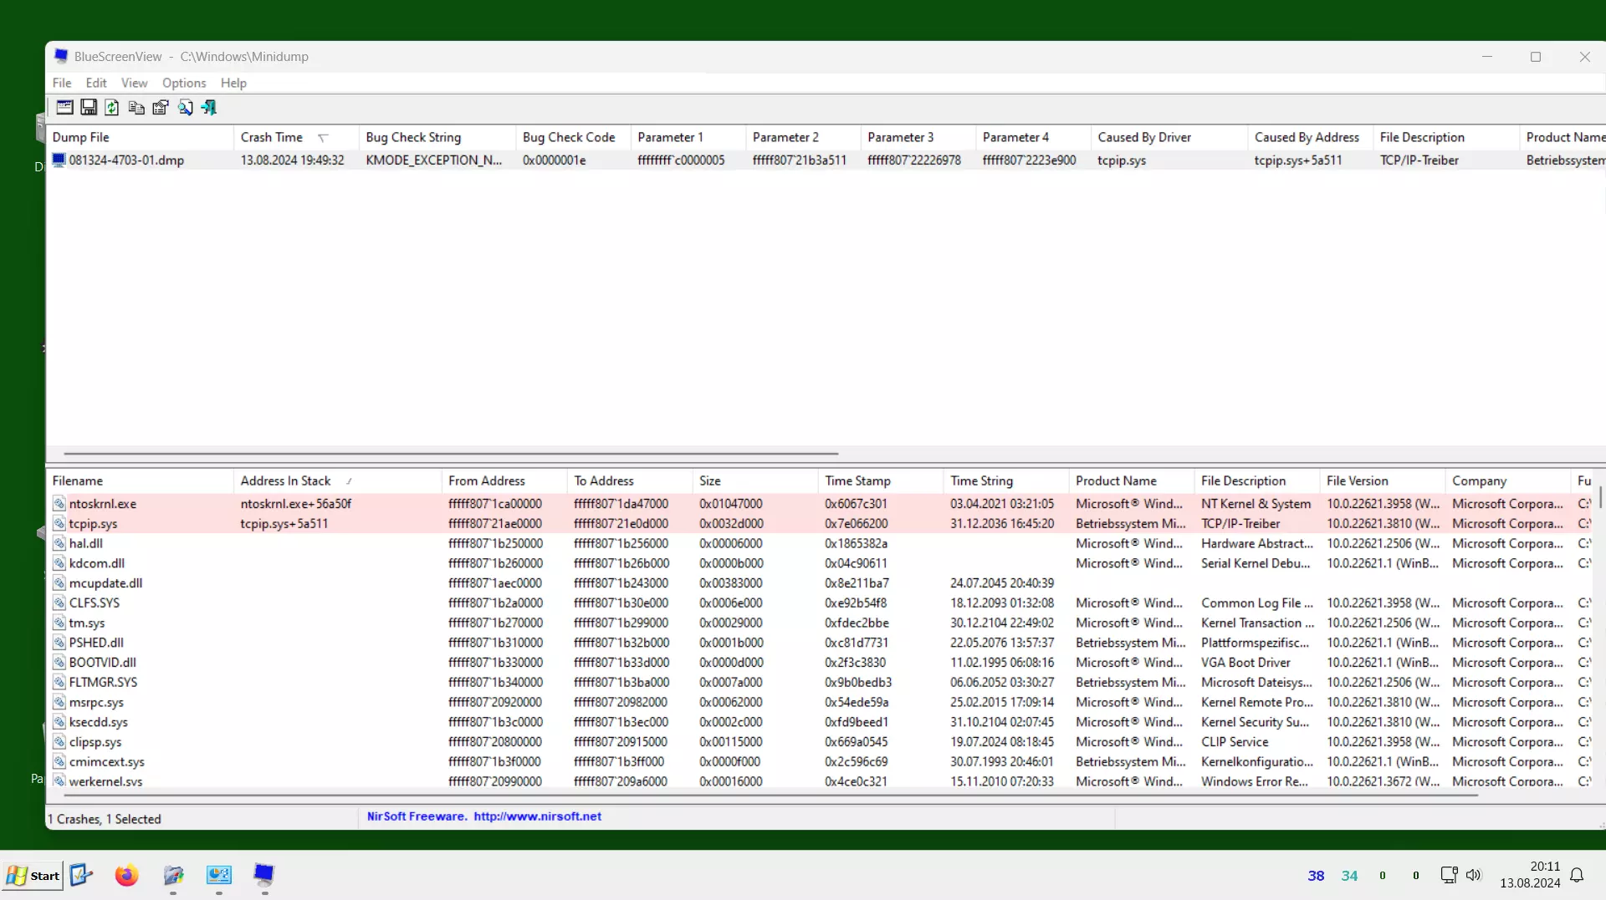
Task: Click the Save Selected Items floppy icon
Action: pyautogui.click(x=89, y=107)
